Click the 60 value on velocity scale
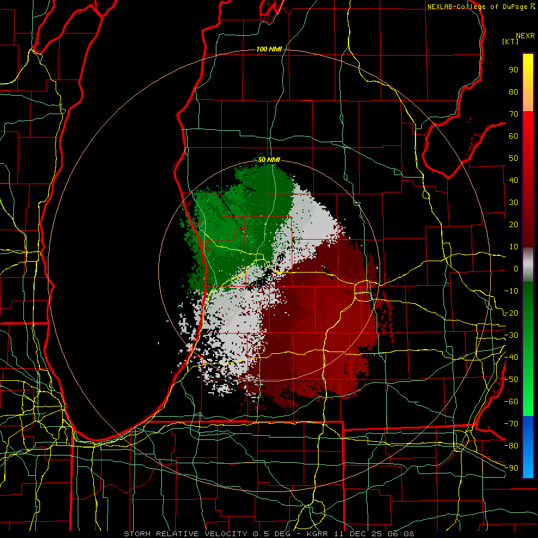Viewport: 538px width, 538px height. pos(513,136)
